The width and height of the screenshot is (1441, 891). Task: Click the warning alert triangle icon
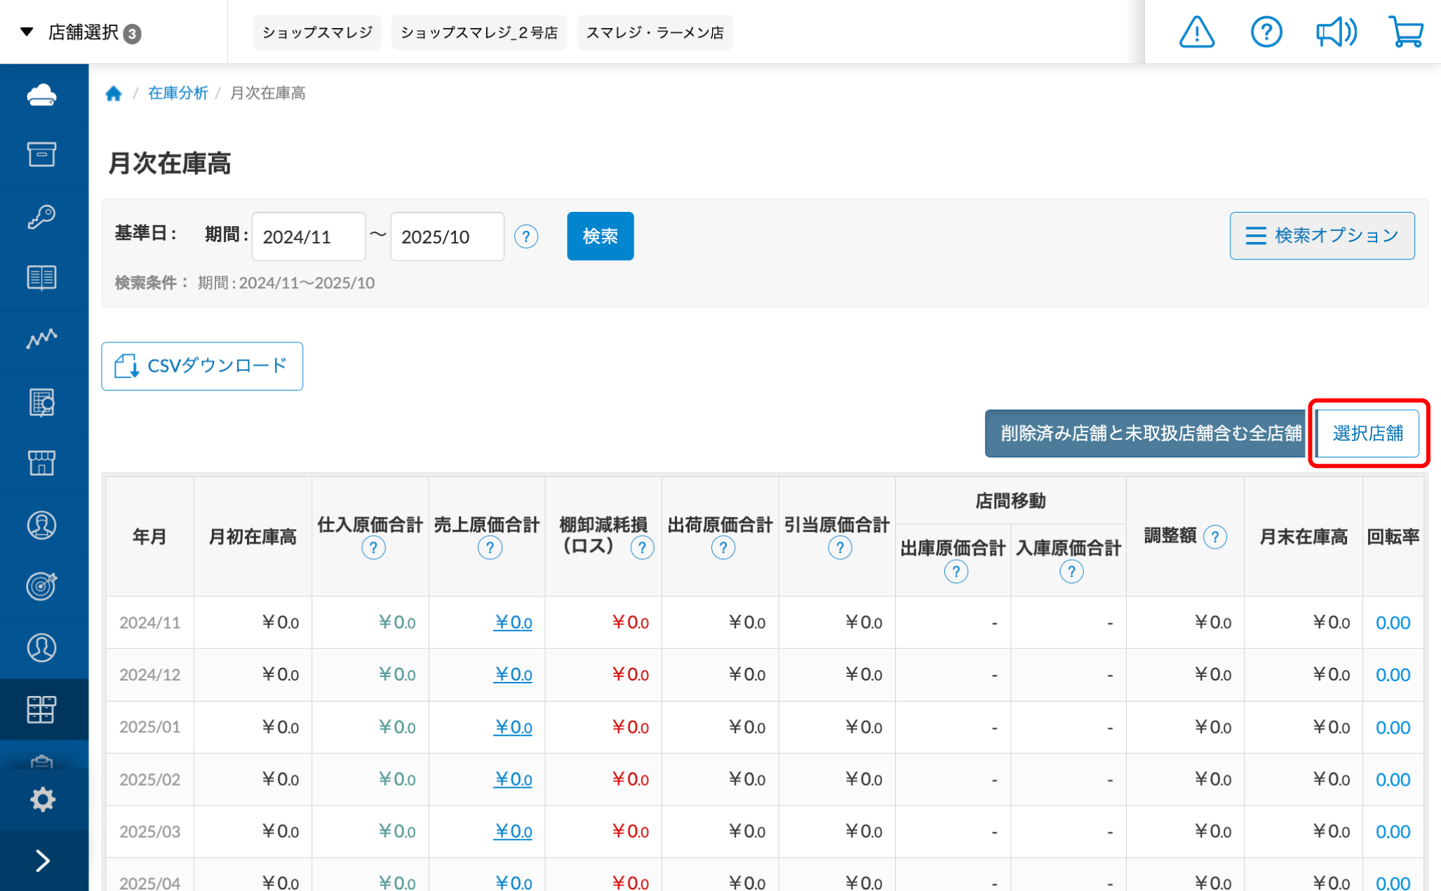click(1196, 32)
